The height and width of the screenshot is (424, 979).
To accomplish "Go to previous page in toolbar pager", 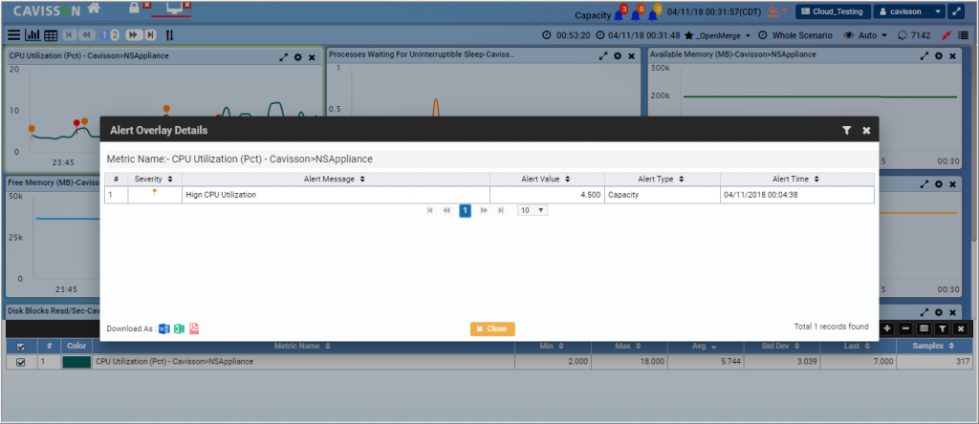I will 87,35.
